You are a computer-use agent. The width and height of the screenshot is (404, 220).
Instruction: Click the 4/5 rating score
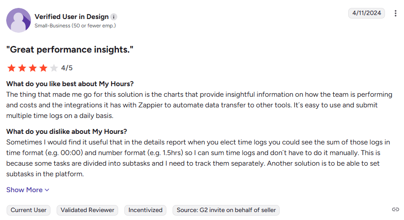tap(67, 68)
